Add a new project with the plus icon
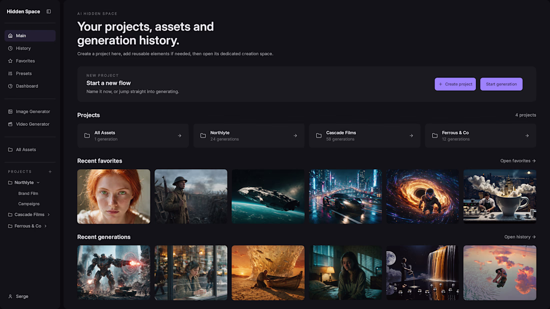Screen dimensions: 550x309 click(x=50, y=172)
